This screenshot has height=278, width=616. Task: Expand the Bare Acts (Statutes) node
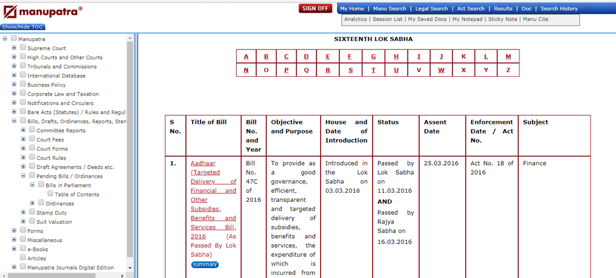click(x=14, y=112)
